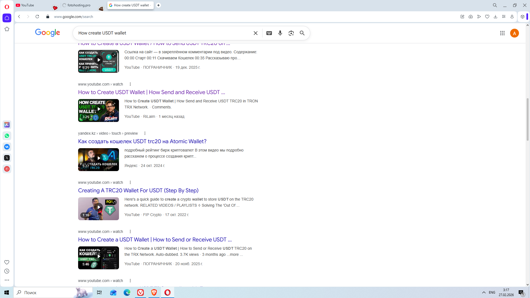The width and height of the screenshot is (530, 298).
Task: Open WhatsApp in Opera sidebar
Action: click(x=7, y=136)
